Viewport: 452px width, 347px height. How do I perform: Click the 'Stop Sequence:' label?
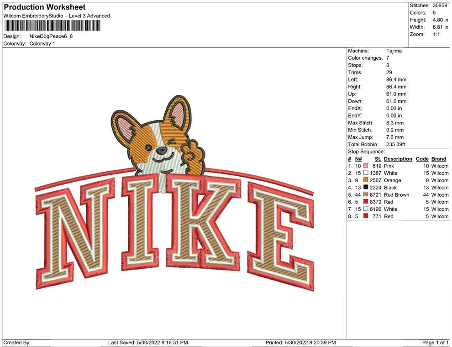click(366, 152)
